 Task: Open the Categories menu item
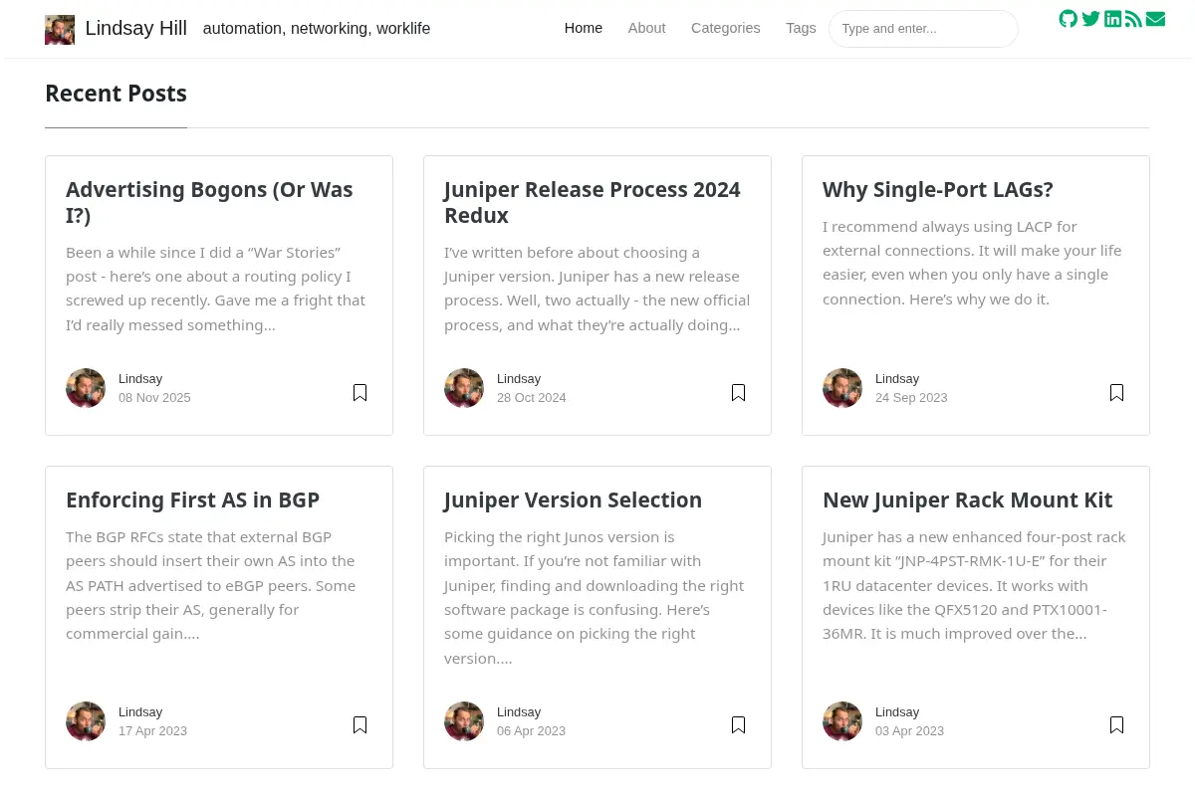point(725,28)
